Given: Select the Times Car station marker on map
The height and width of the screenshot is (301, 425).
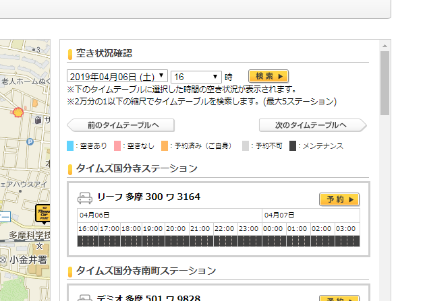Looking at the screenshot, I should point(43,214).
